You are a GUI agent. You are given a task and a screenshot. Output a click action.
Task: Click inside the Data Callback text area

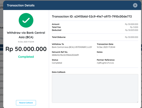pos(95,88)
